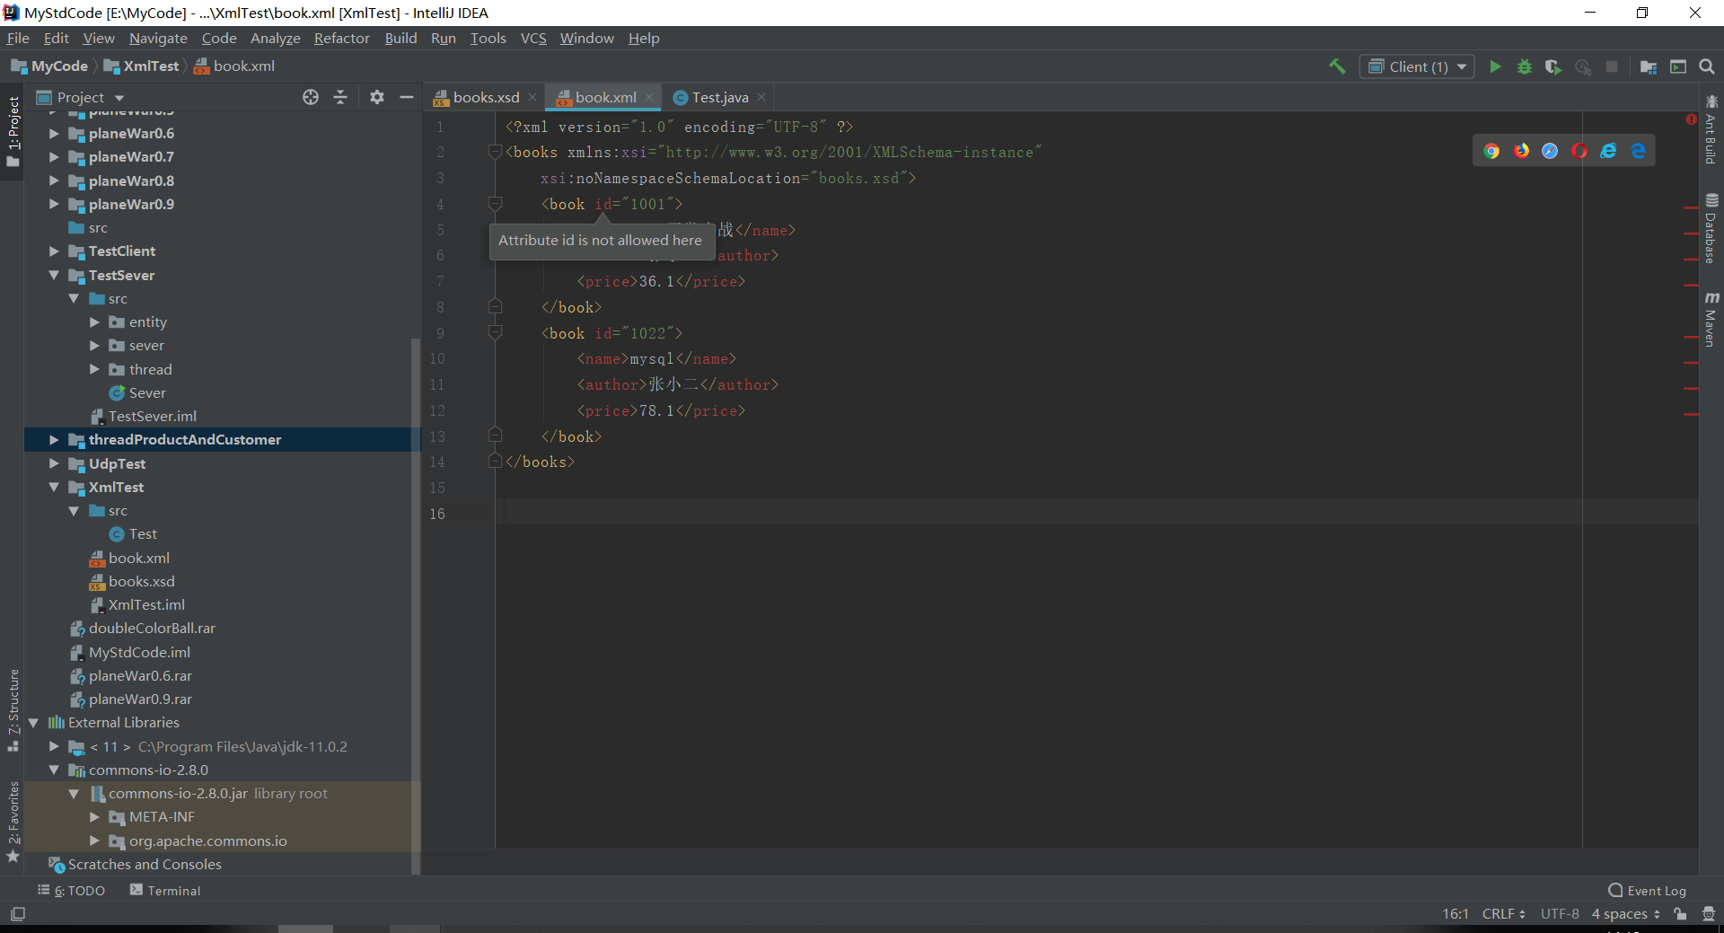Expand the planeWar0.6 module
The height and width of the screenshot is (933, 1724).
[54, 133]
